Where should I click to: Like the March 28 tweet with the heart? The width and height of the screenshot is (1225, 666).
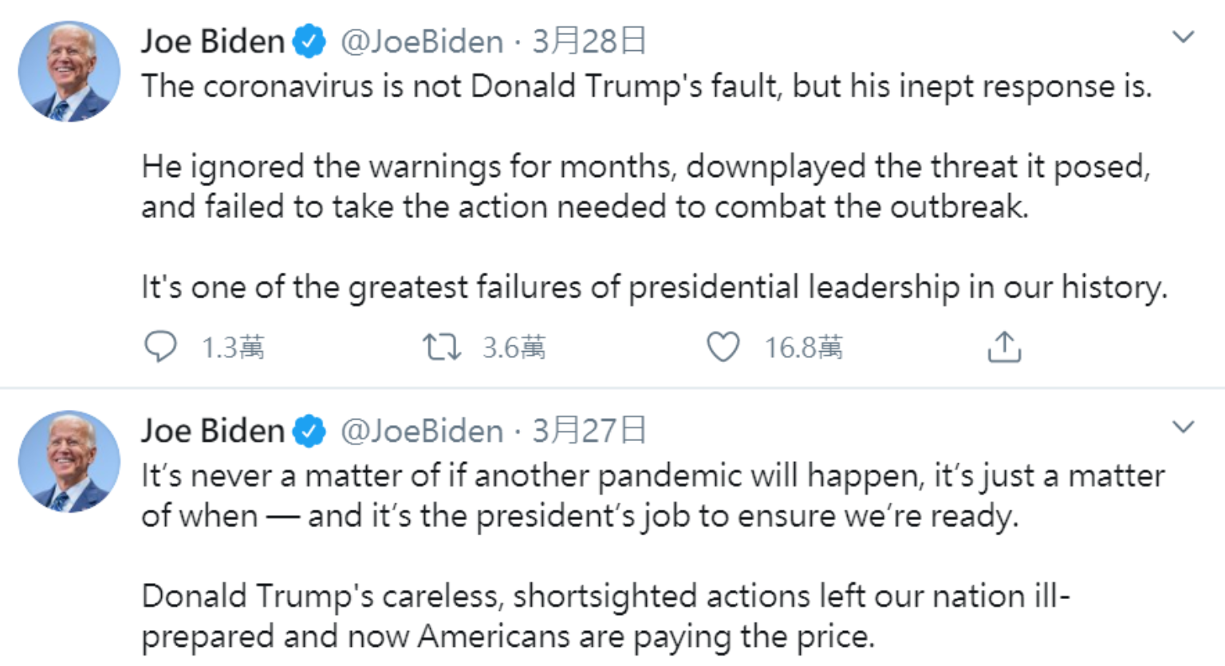pyautogui.click(x=723, y=347)
